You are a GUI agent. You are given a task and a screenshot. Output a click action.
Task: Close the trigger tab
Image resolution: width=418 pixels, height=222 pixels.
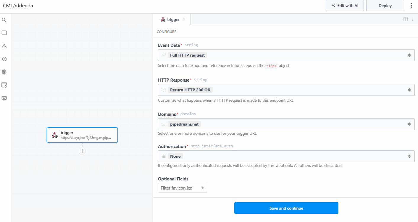184,19
